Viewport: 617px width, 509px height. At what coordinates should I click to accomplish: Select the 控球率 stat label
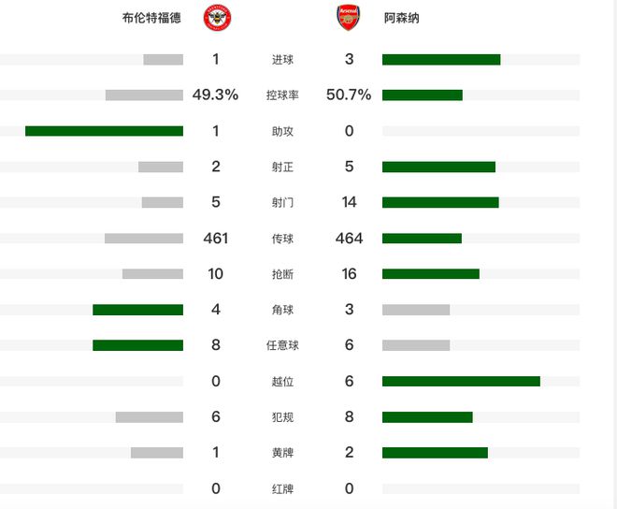(x=282, y=95)
